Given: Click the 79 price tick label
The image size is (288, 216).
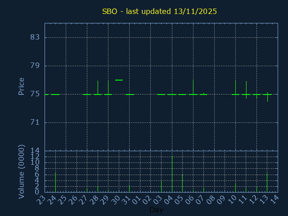Looking at the screenshot, I should tap(35, 66).
